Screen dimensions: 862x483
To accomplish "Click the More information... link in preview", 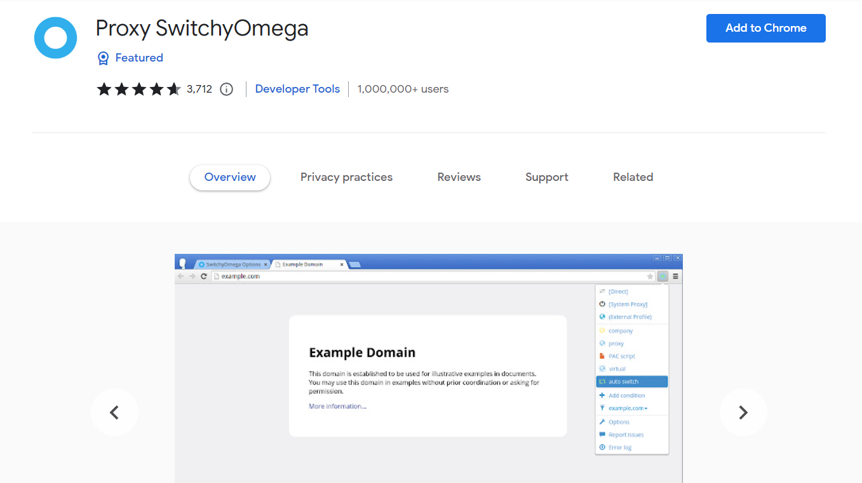I will pos(337,406).
